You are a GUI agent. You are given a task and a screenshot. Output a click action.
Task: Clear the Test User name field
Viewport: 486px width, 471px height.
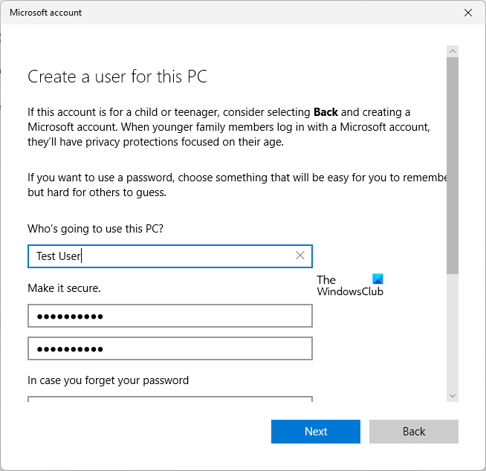coord(300,256)
